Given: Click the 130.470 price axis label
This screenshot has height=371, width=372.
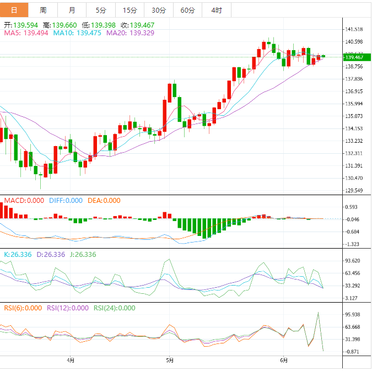Looking at the screenshot, I should 354,178.
